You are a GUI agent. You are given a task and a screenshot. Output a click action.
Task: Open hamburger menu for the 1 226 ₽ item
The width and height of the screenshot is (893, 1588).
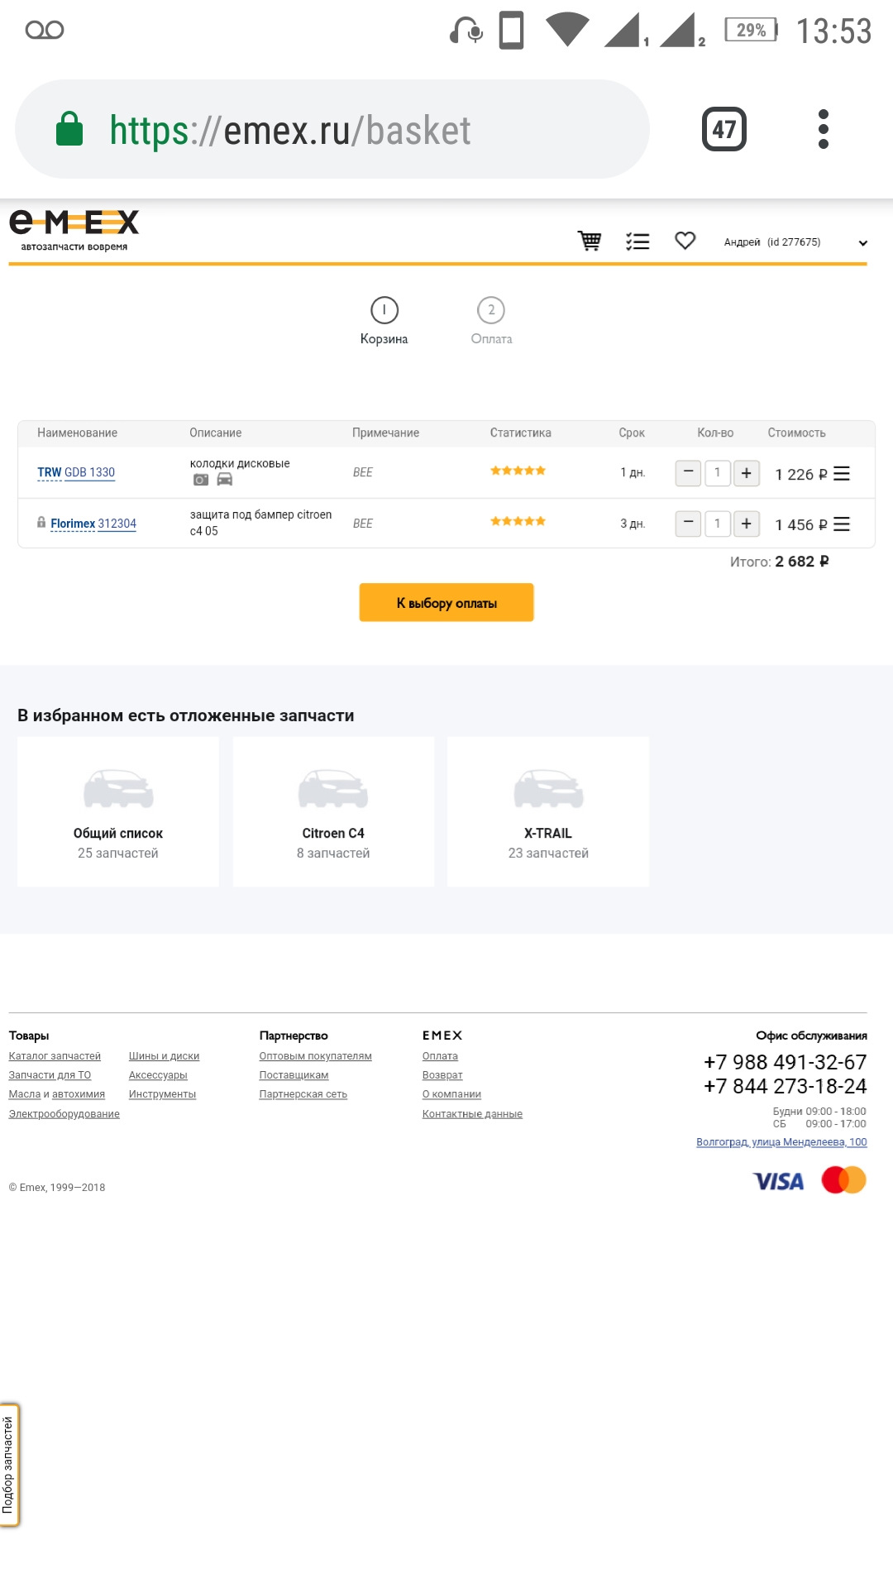tap(842, 473)
